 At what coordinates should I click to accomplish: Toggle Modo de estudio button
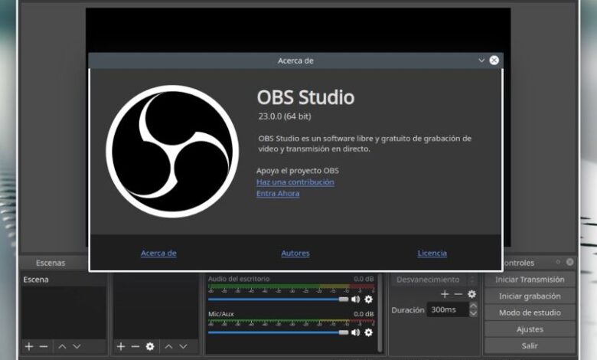(530, 313)
